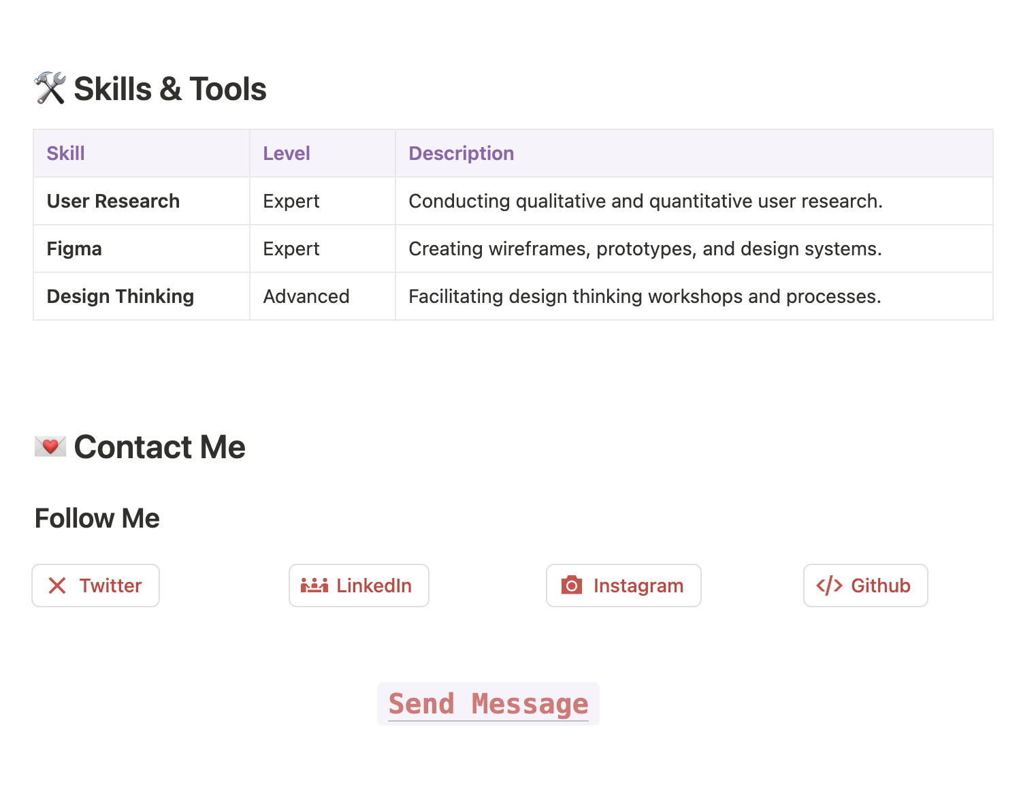Click the Advanced level cell
This screenshot has height=787, width=1021.
[323, 296]
